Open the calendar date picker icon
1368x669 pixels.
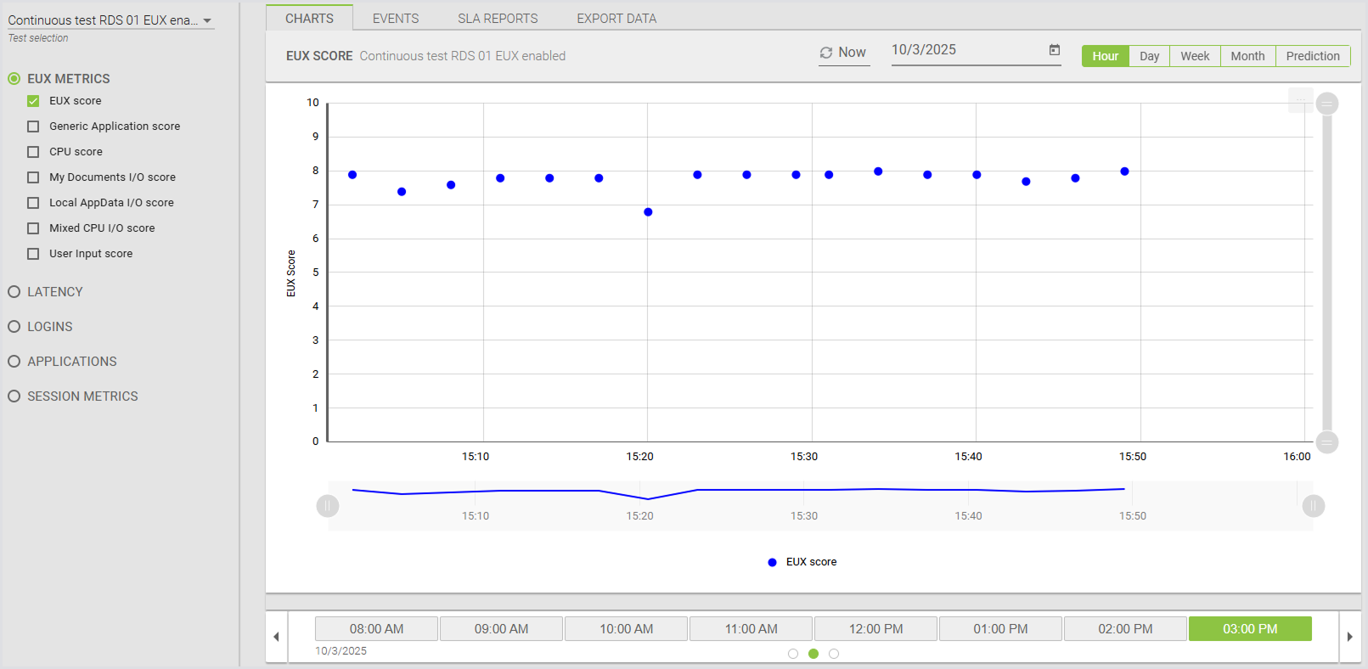pyautogui.click(x=1054, y=50)
